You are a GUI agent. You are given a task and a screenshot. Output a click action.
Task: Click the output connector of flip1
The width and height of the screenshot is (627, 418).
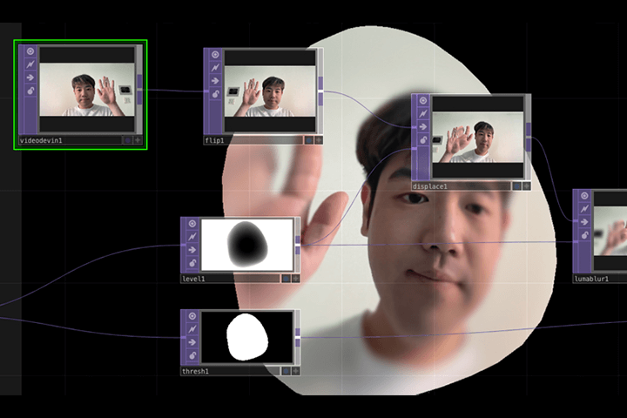tap(320, 84)
